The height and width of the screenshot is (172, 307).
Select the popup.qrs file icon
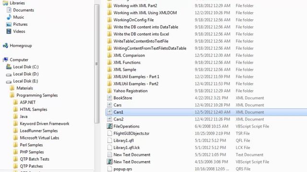click(x=109, y=169)
